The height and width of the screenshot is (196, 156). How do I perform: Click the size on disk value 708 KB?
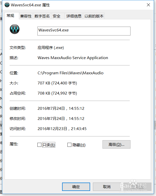point(57,93)
